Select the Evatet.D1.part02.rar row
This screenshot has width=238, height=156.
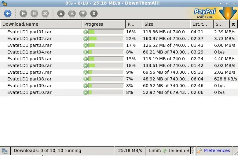click(x=119, y=39)
